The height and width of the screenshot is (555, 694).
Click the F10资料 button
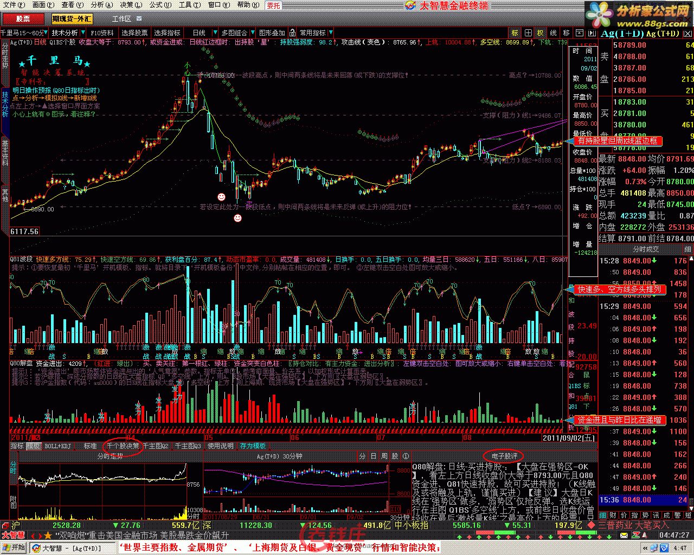coord(102,33)
